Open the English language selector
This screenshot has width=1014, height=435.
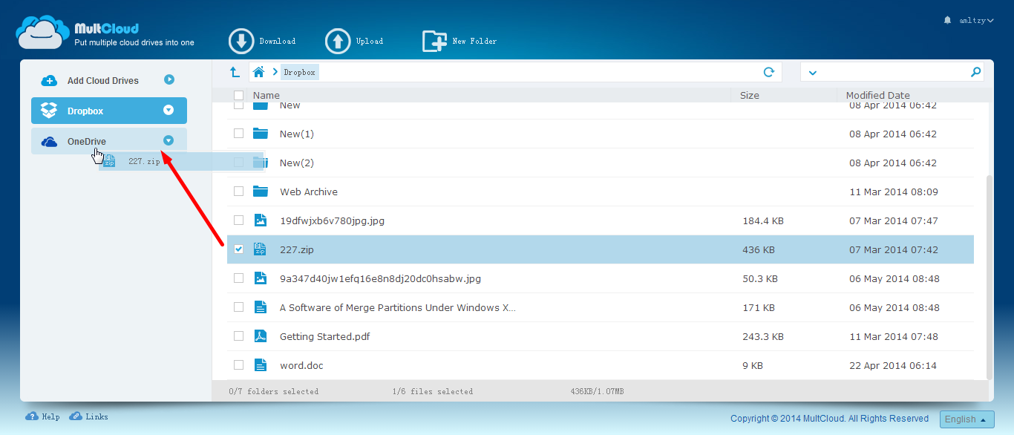point(967,419)
